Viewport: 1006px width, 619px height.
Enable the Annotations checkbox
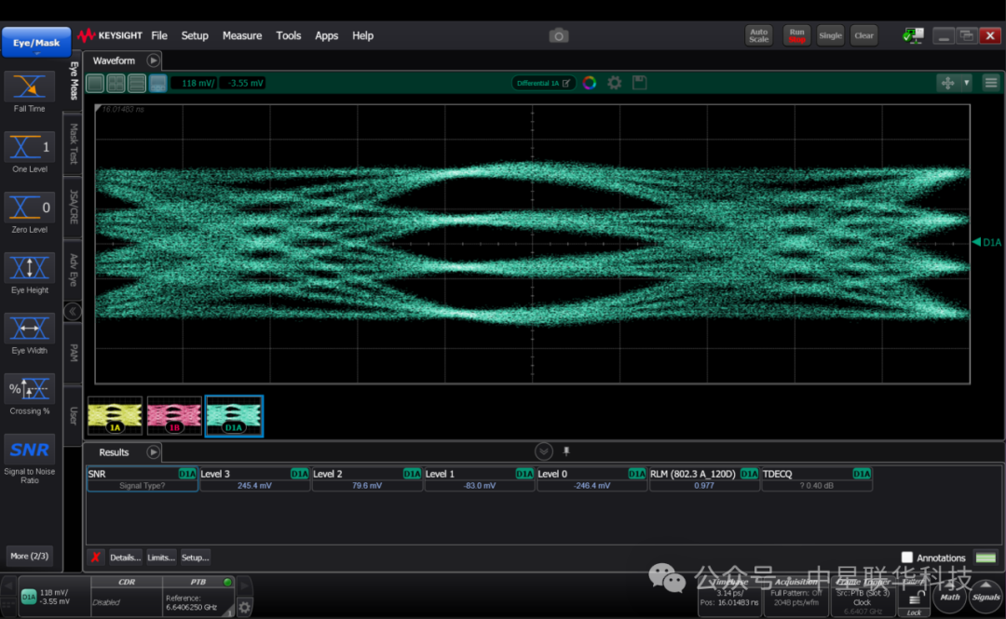pyautogui.click(x=907, y=558)
